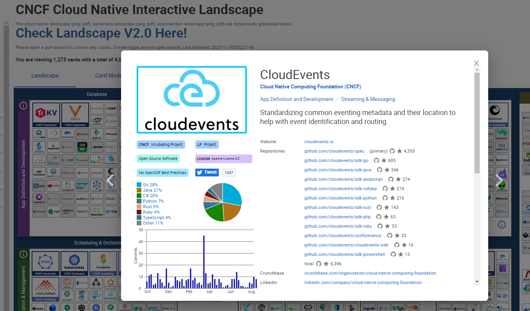Go to the next card with the right chevron

click(x=499, y=180)
